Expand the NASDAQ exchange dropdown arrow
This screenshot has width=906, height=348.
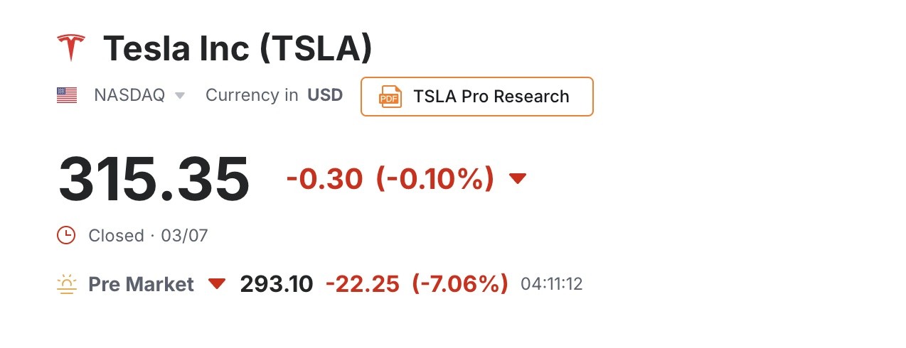pyautogui.click(x=180, y=96)
